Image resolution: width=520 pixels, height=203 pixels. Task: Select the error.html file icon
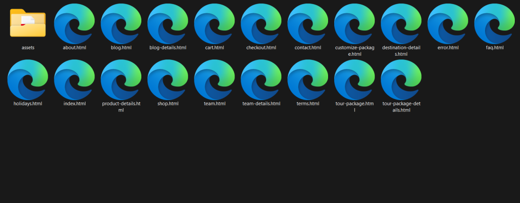[x=448, y=24]
